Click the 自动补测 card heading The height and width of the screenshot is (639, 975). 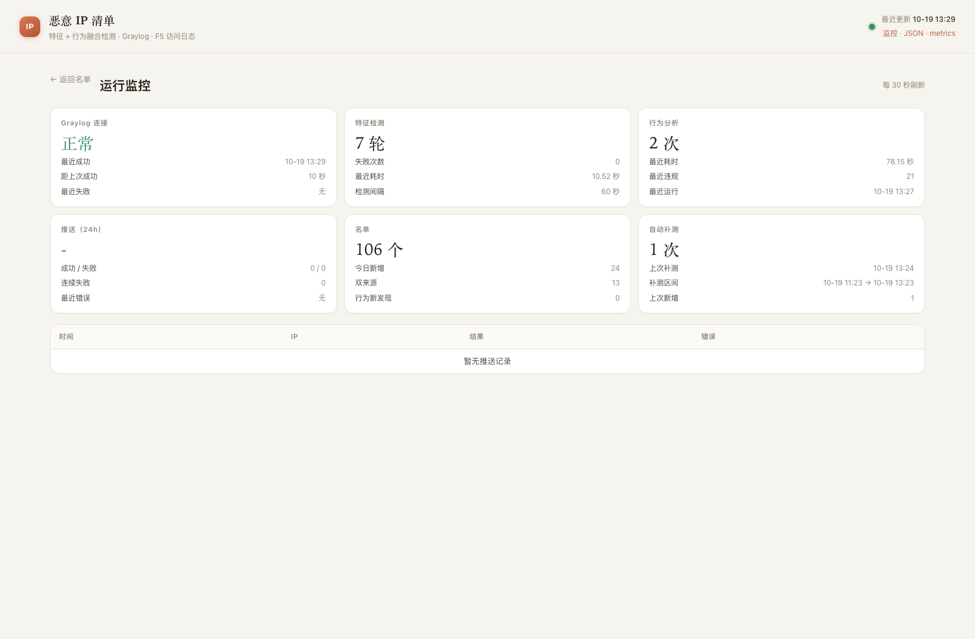pos(664,229)
